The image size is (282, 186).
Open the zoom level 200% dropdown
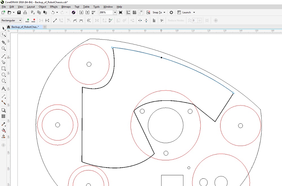click(115, 12)
